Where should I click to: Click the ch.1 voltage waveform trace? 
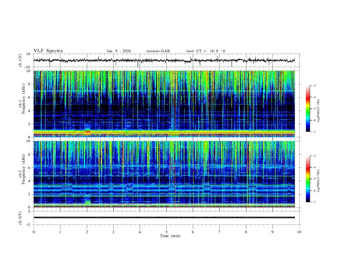164,60
